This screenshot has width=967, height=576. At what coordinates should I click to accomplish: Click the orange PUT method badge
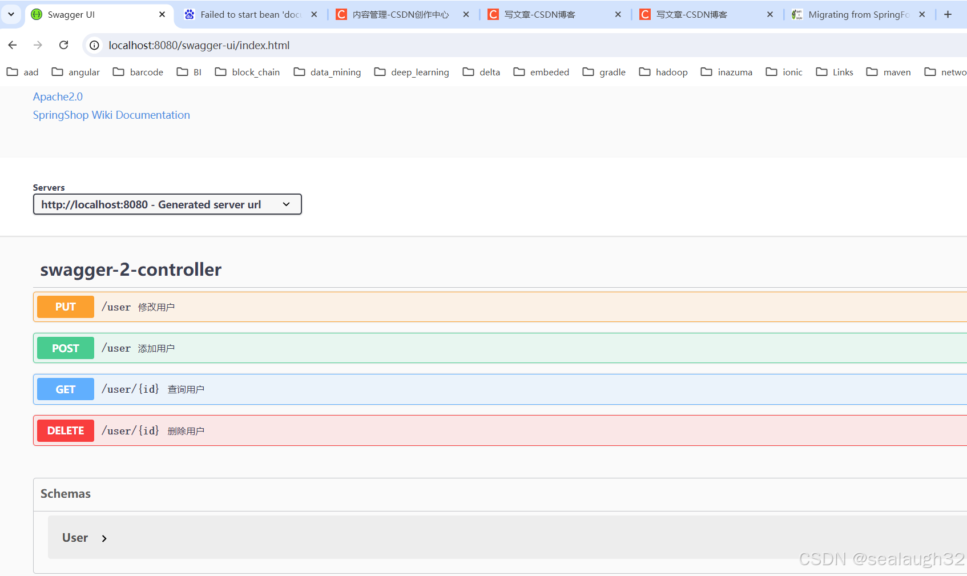point(66,307)
